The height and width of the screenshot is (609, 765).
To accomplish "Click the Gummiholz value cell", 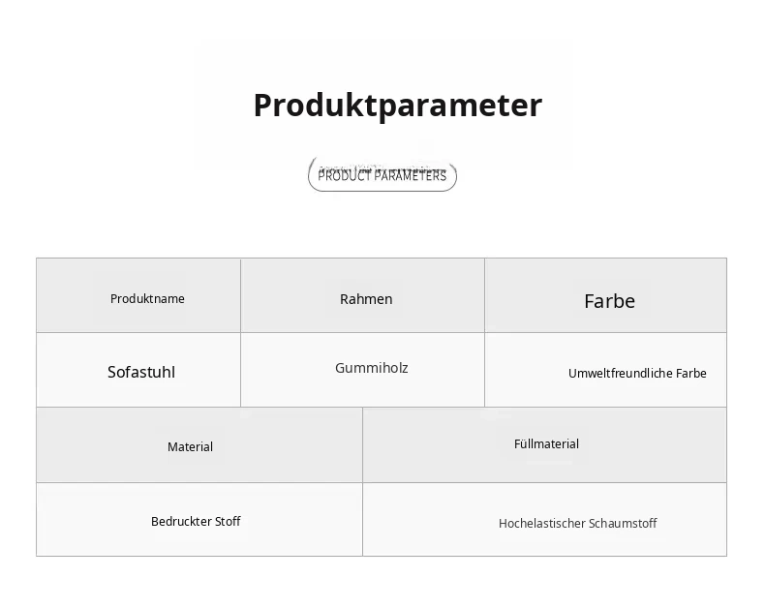I will pyautogui.click(x=362, y=370).
